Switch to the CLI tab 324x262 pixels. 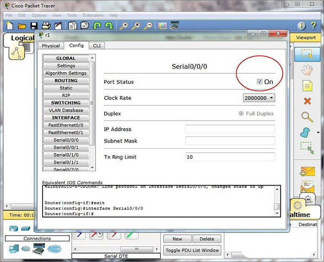click(97, 46)
